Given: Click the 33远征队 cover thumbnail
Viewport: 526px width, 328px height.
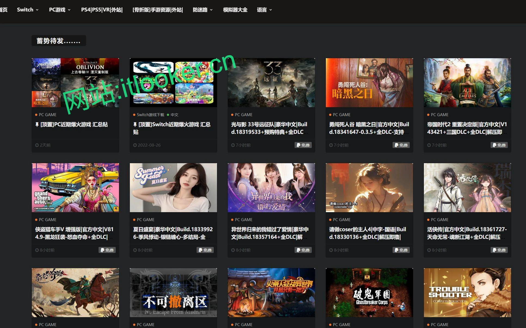Looking at the screenshot, I should pyautogui.click(x=271, y=82).
